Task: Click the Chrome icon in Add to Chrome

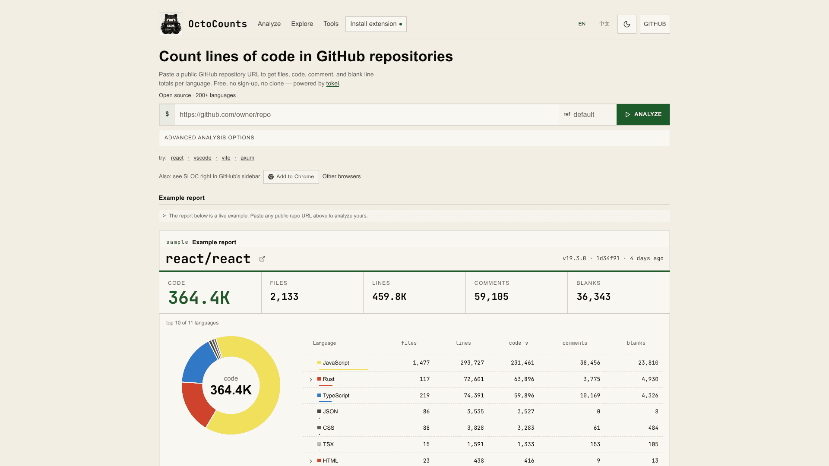Action: click(271, 177)
